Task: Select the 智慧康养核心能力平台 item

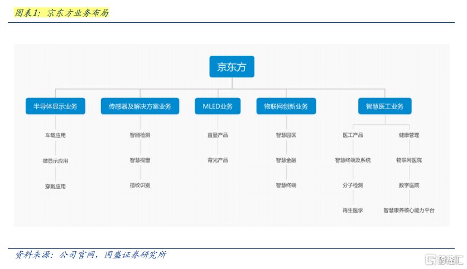Action: click(409, 210)
